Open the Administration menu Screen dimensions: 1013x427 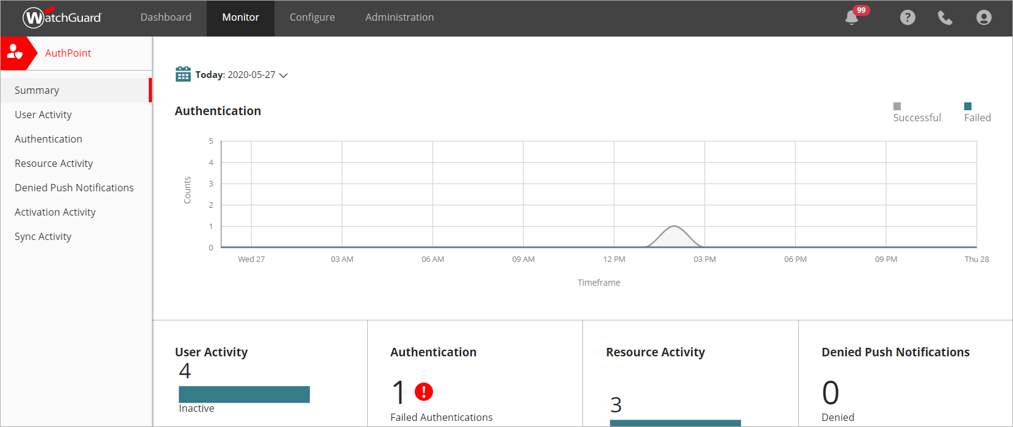(399, 18)
